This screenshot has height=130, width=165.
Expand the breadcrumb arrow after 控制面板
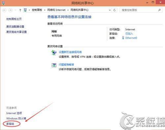(45, 10)
